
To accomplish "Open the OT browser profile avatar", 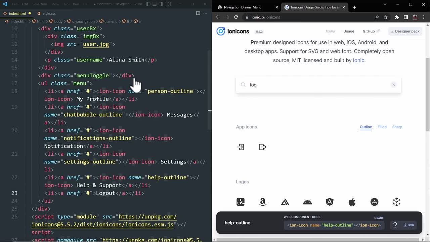I will click(415, 17).
